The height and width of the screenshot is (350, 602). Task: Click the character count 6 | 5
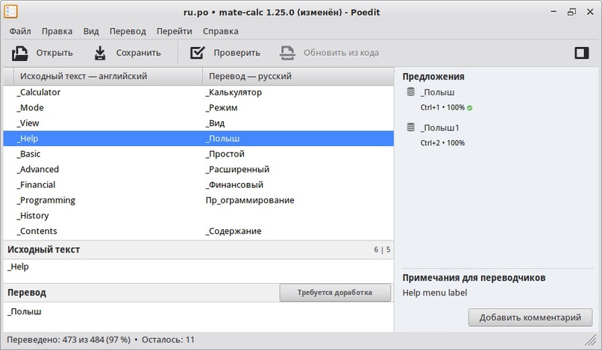point(382,249)
